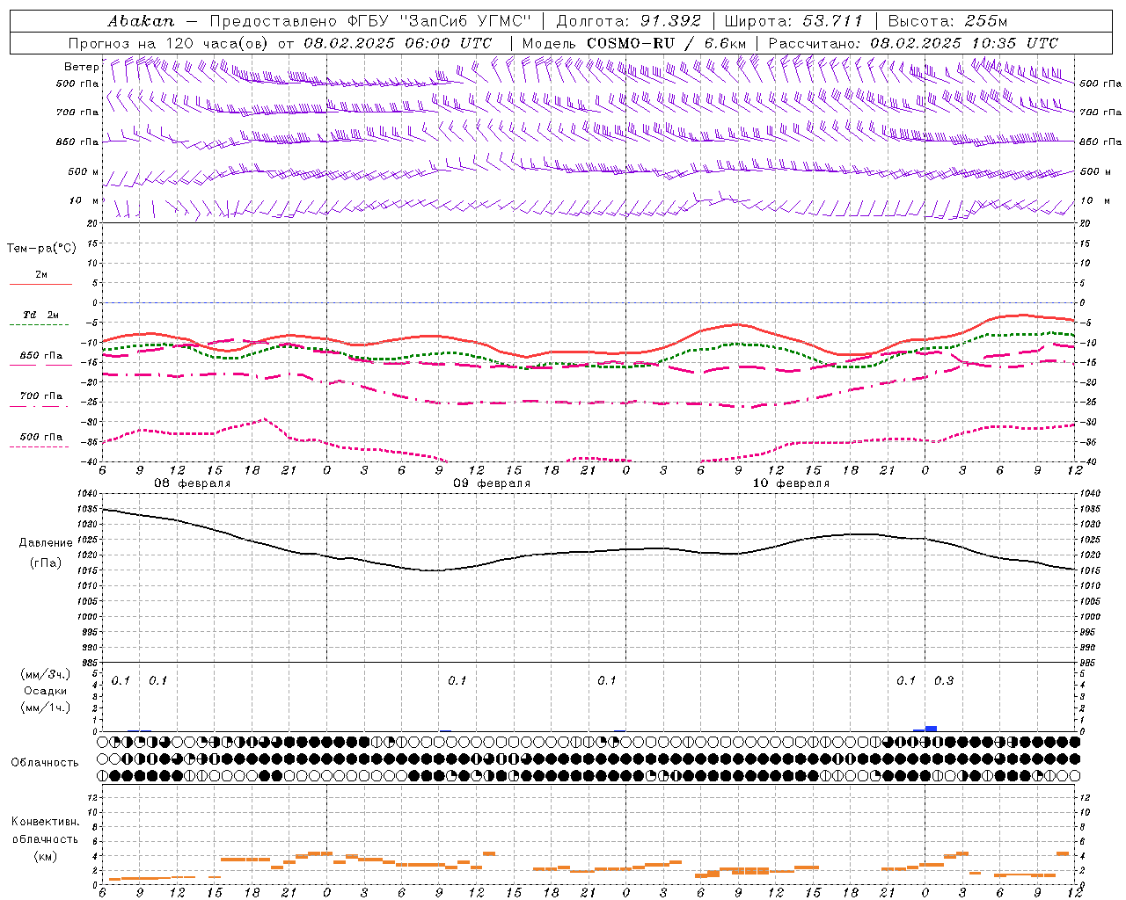
Task: Click the tallest blue precipitation bar
Action: [931, 729]
